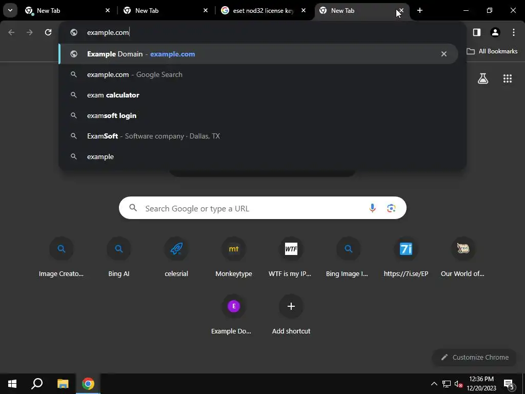Select Example Domain - example.com suggestion
This screenshot has height=394, width=525.
point(258,54)
